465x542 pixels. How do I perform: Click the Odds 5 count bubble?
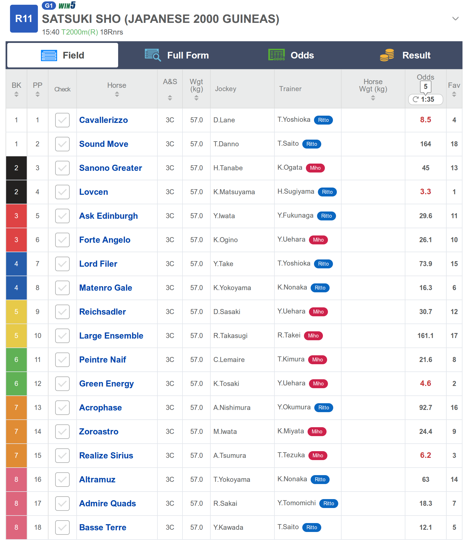pyautogui.click(x=425, y=87)
